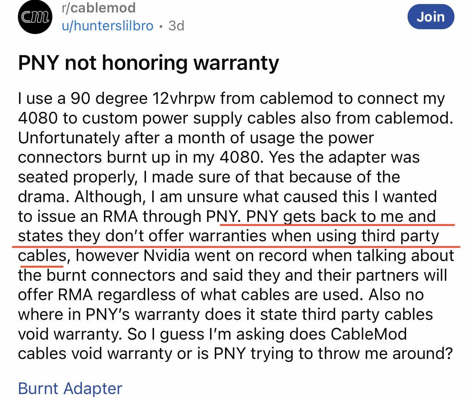Click the word 'Nvidia' in the post
The image size is (472, 401).
pos(166,256)
